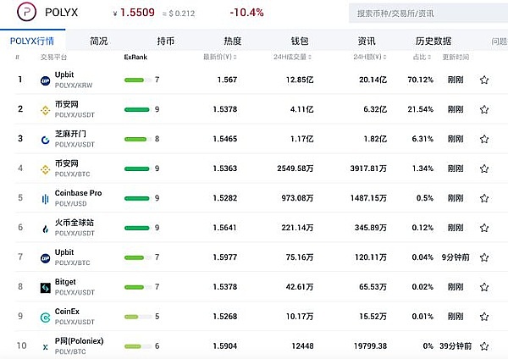Click the Bitget exchange logo

46,288
